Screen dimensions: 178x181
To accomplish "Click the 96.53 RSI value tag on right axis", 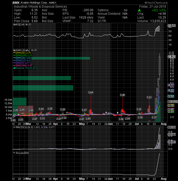I will pyautogui.click(x=172, y=25).
